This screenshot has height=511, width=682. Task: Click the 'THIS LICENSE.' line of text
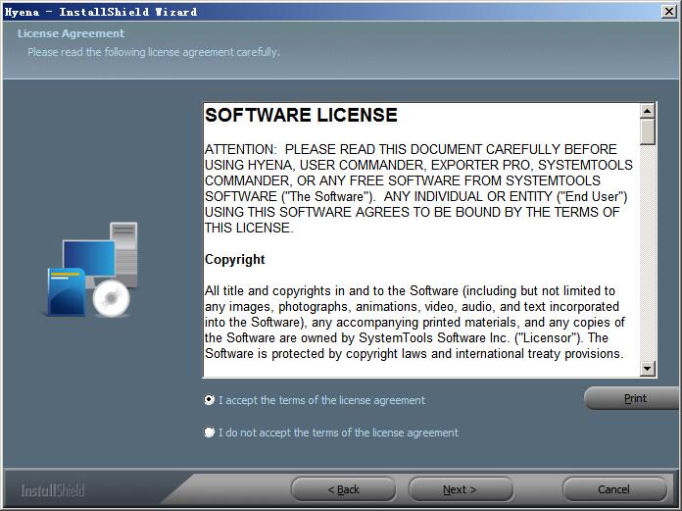[249, 228]
